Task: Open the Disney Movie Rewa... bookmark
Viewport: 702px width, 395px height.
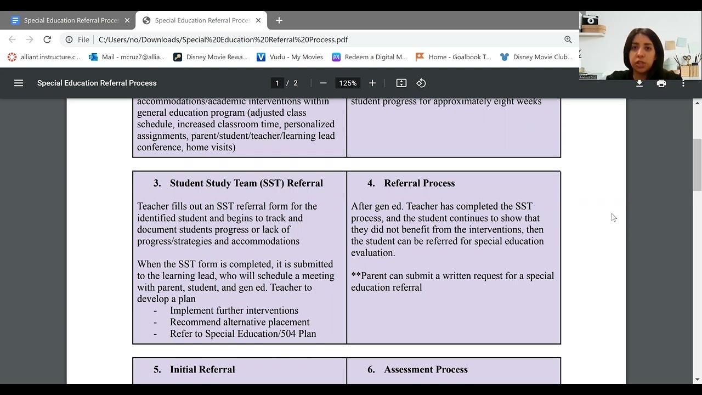Action: pos(211,57)
